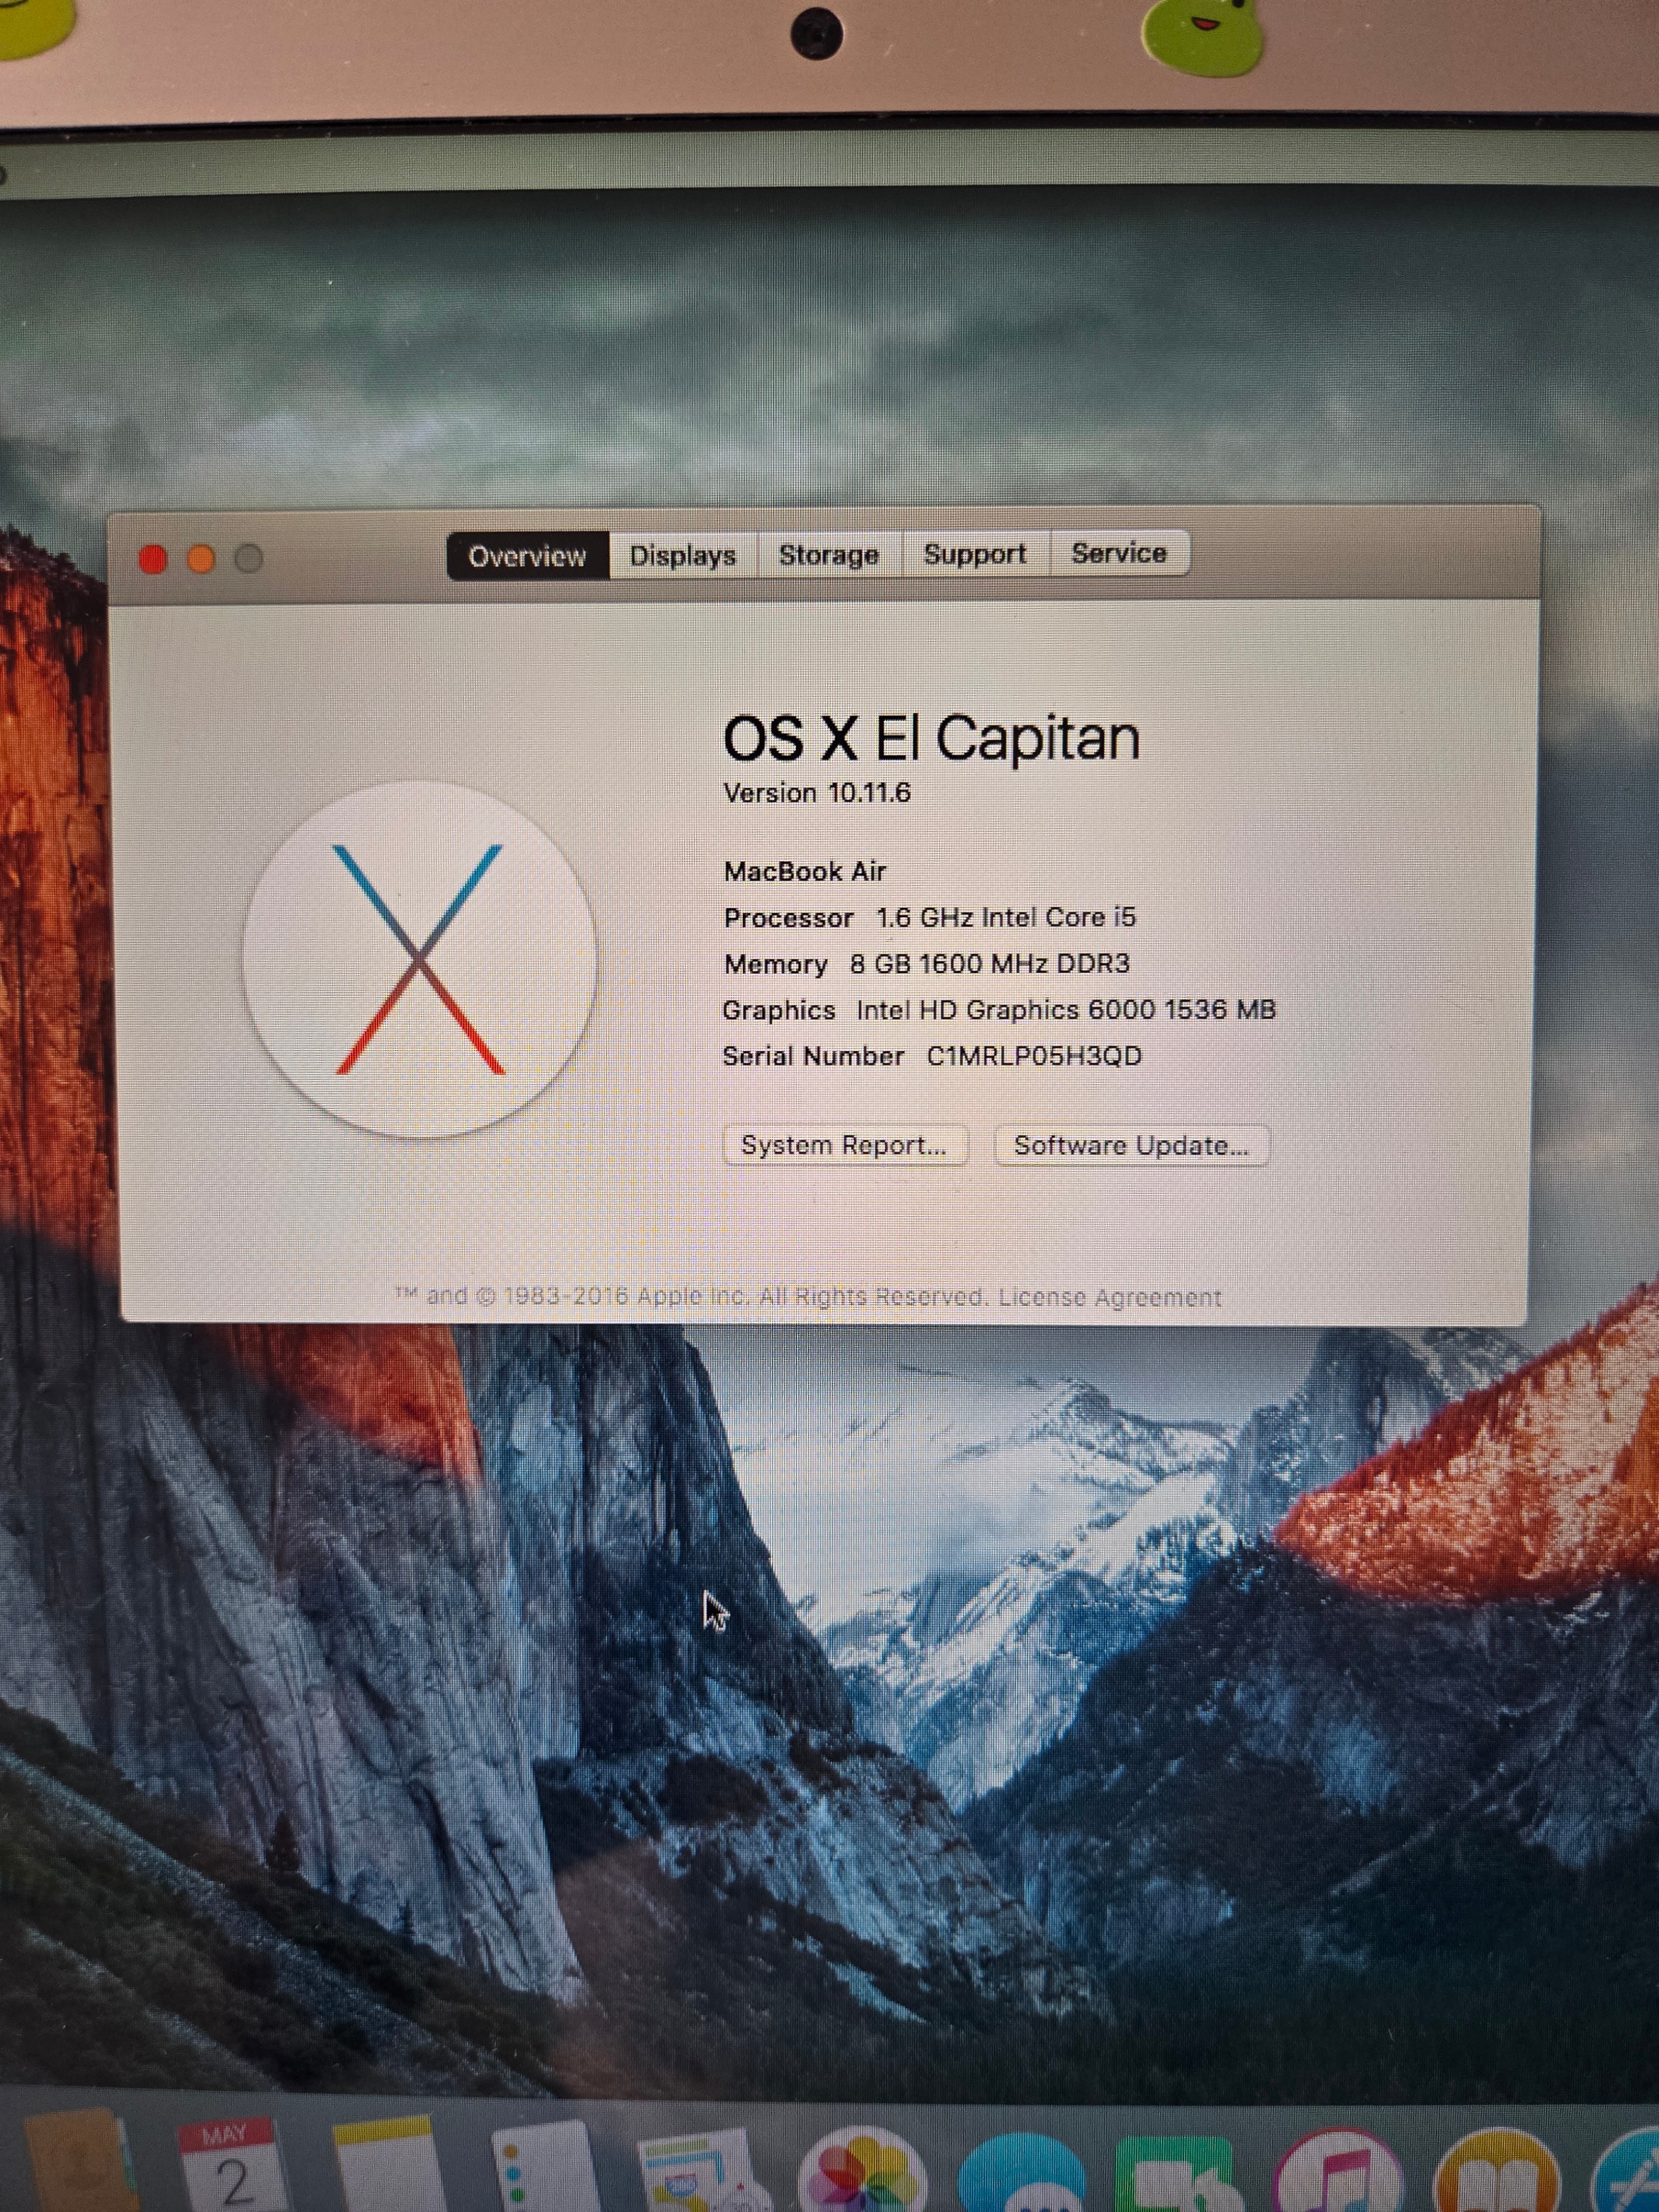Image resolution: width=1659 pixels, height=2212 pixels.
Task: Switch to the Overview tab
Action: (527, 556)
